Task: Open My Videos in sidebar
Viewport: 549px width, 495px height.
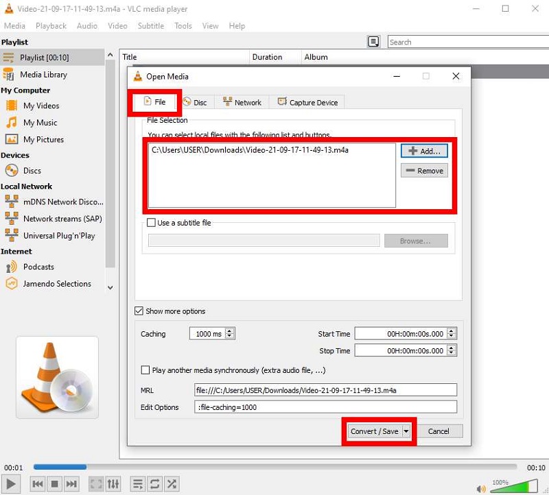Action: point(41,106)
